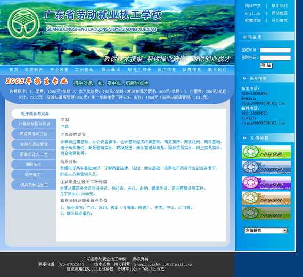Screen dimensions: 303x277
Task: Click the 登陆 button
Action: (x=266, y=66)
